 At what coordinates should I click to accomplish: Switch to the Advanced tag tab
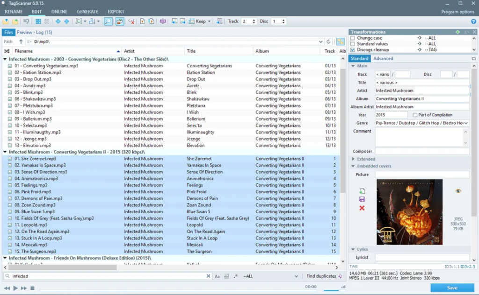[x=383, y=58]
